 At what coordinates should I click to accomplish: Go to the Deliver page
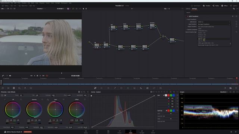click(x=153, y=132)
